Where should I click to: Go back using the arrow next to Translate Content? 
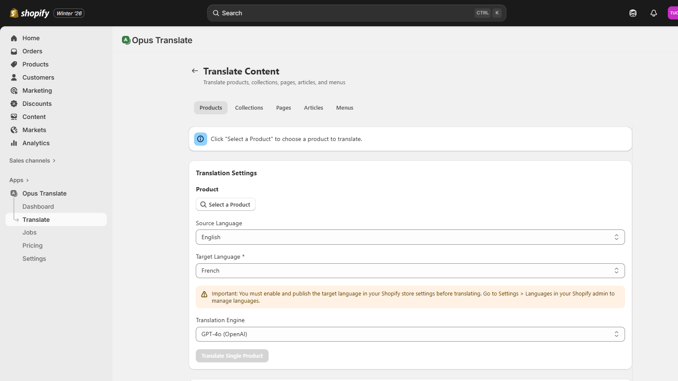tap(195, 71)
